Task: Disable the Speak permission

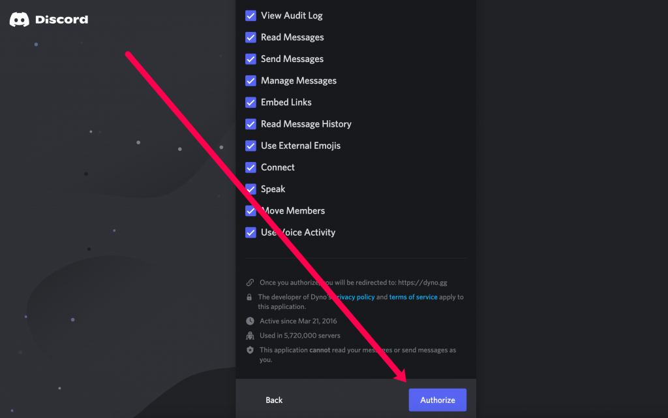Action: click(250, 189)
